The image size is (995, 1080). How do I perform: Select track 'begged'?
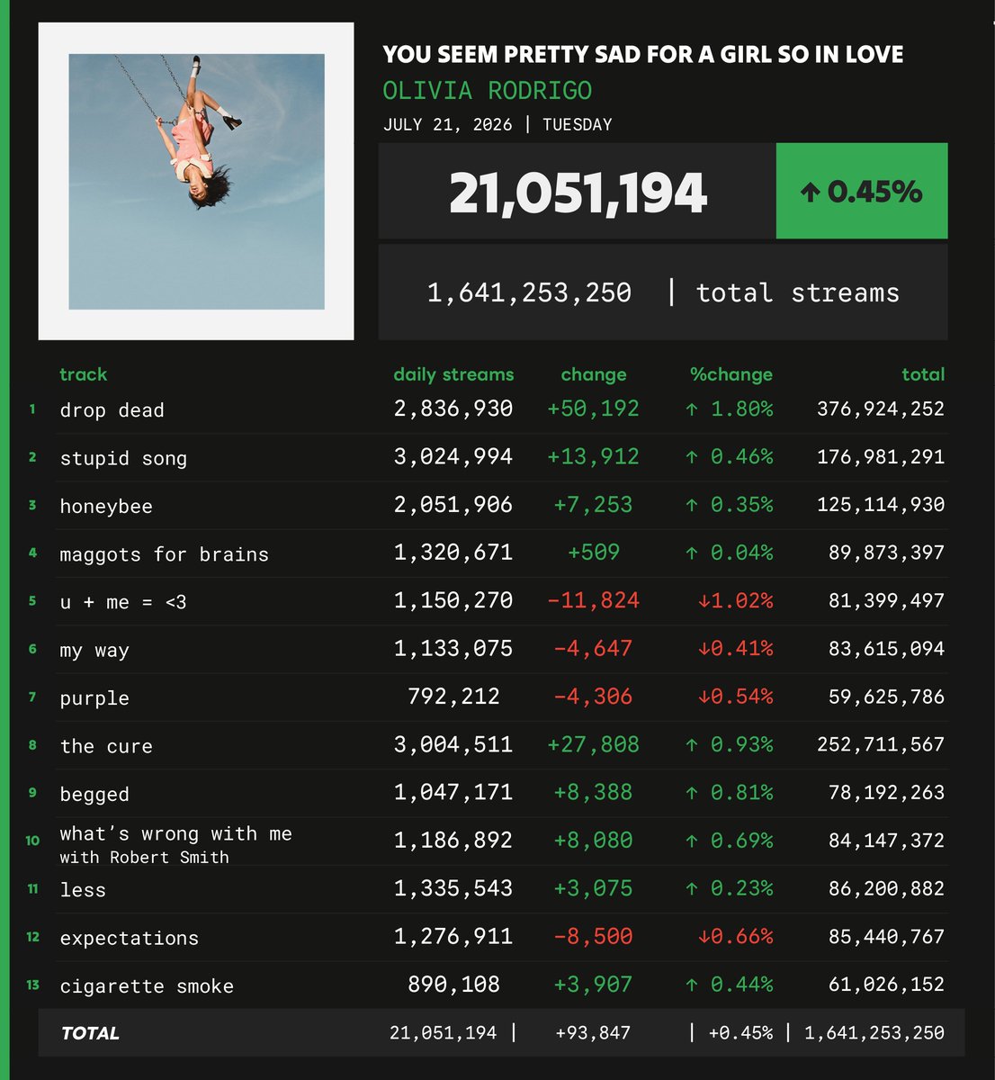(x=94, y=795)
